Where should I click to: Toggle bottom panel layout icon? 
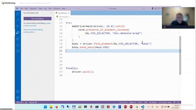pyautogui.click(x=156, y=8)
